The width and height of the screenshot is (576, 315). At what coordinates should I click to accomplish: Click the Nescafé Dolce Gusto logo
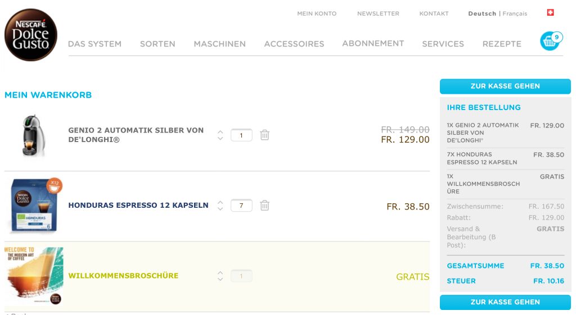(x=31, y=35)
